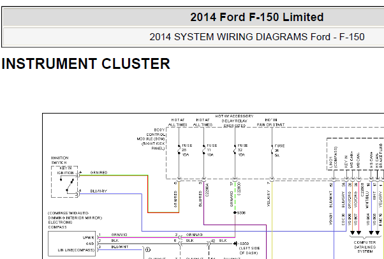Screen dimensions: 384x259
Task: Click the vertical "GRY/ORG" wire label
Action: [x=350, y=200]
